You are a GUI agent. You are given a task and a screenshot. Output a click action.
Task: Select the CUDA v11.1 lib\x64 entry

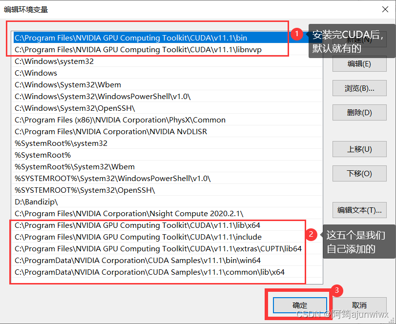click(x=167, y=225)
